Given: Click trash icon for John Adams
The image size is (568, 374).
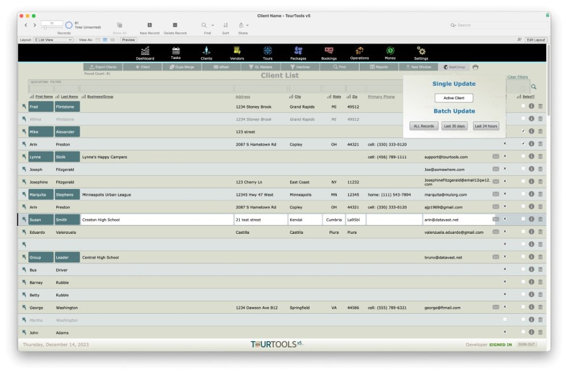Looking at the screenshot, I should pos(541,332).
